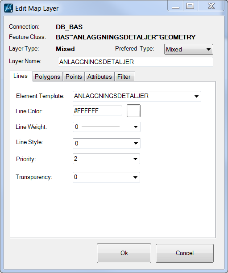Select the Lines tab
This screenshot has height=273, width=228.
tap(21, 76)
